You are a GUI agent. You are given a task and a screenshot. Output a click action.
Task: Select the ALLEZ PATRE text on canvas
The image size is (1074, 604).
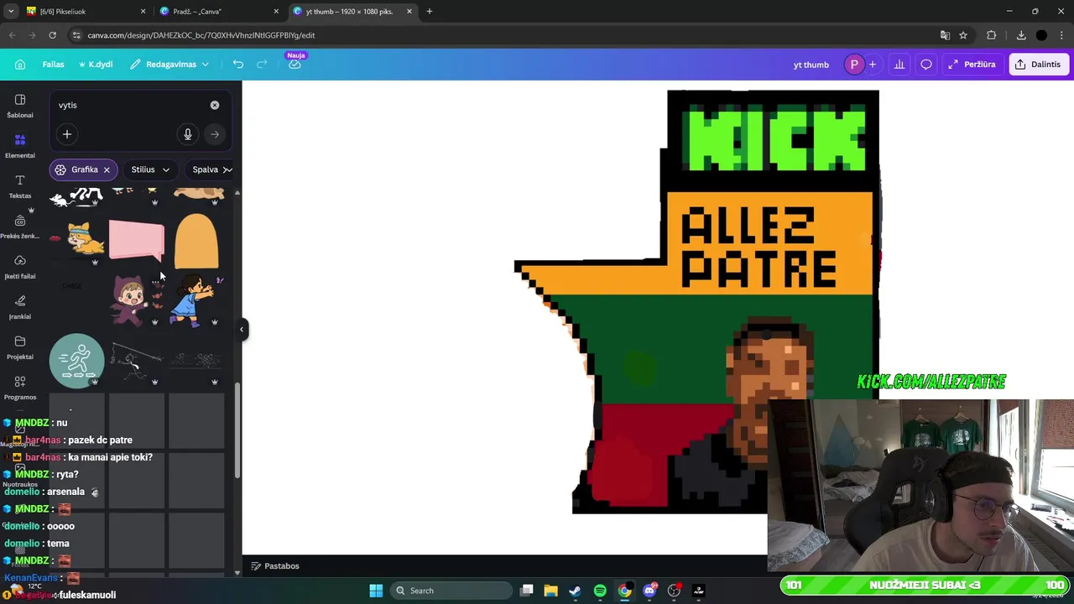[759, 247]
